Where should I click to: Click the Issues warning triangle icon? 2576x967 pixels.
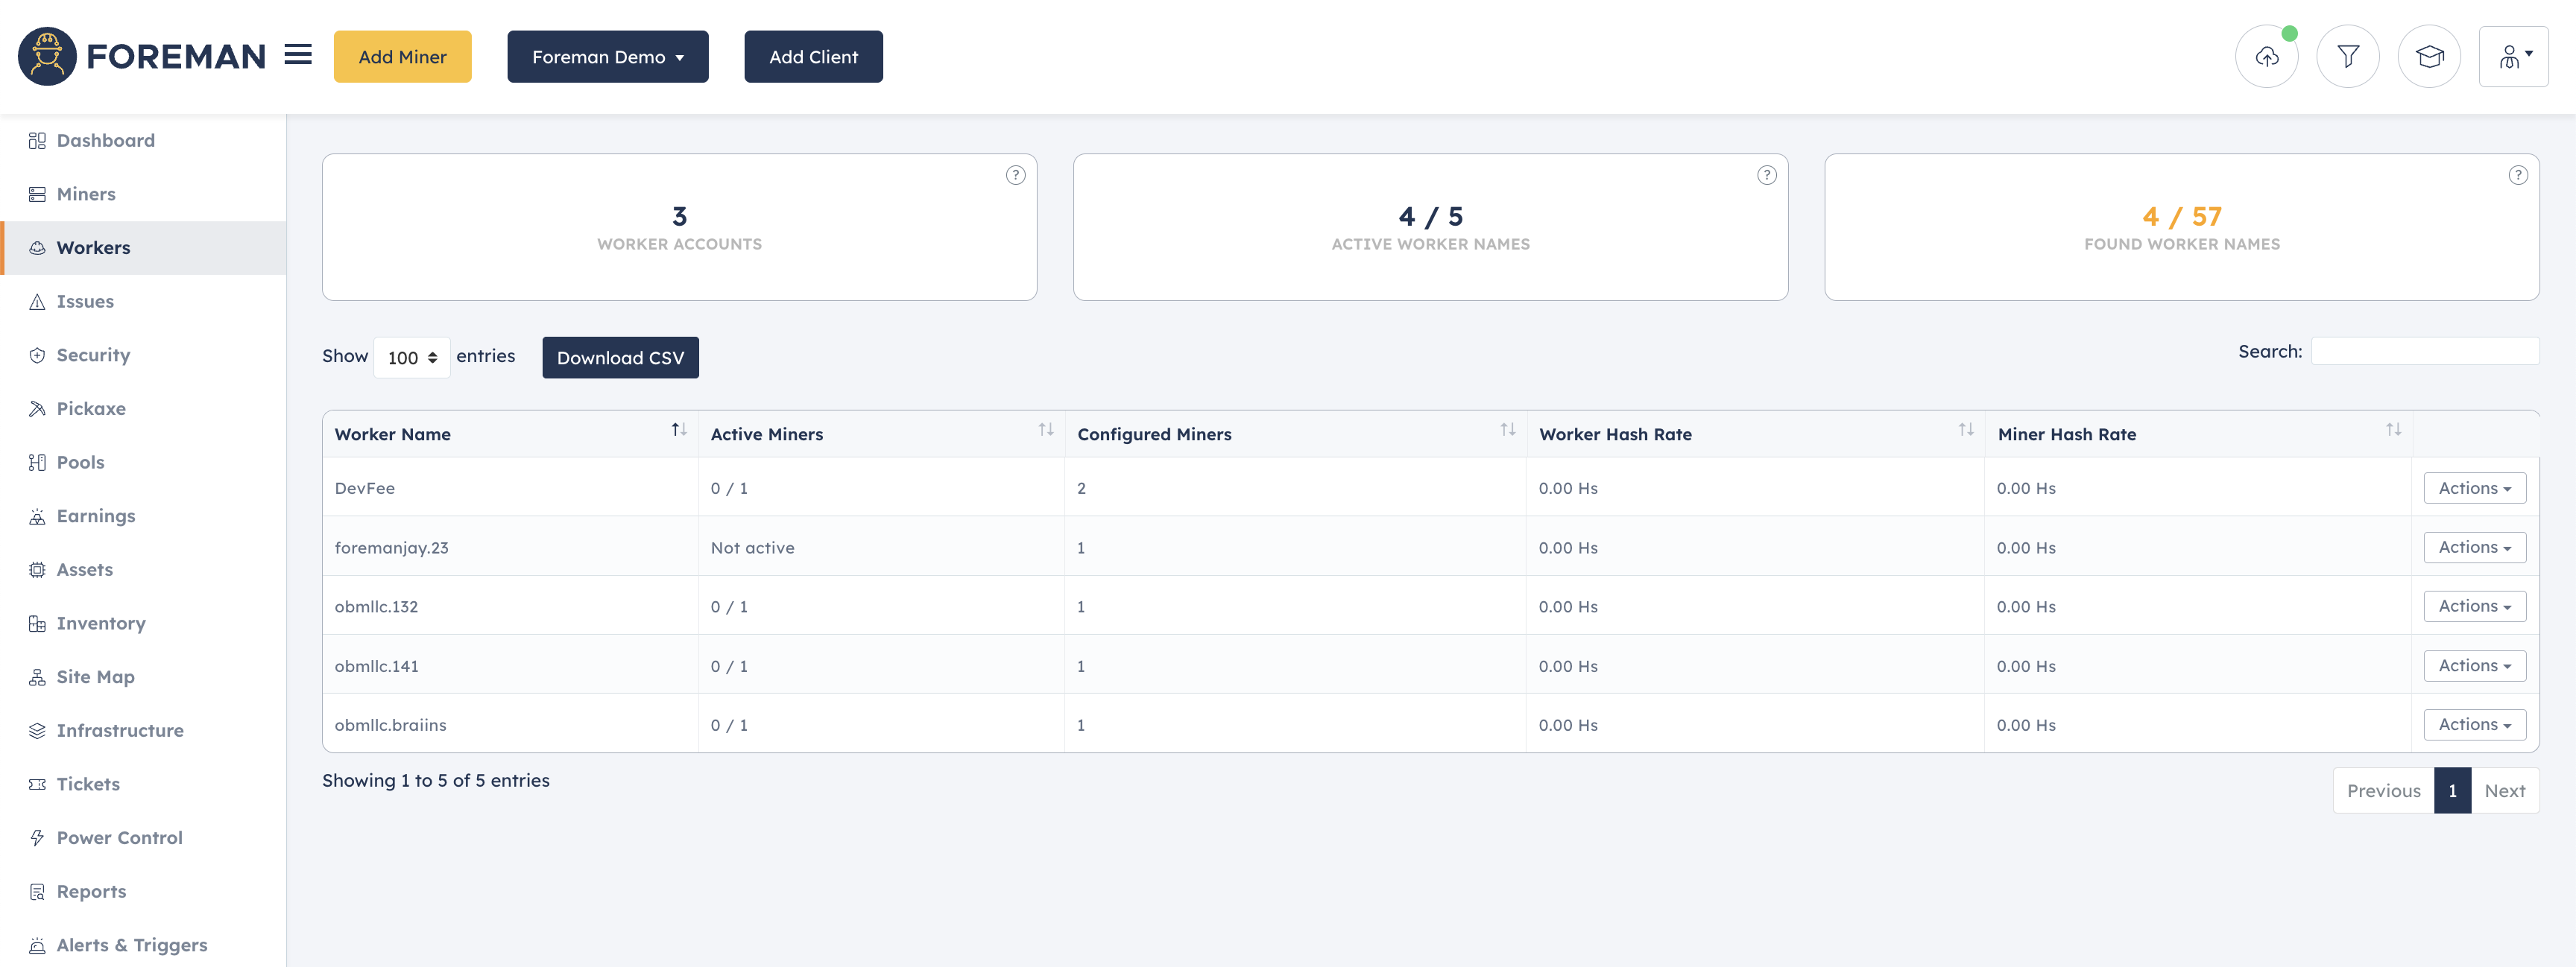point(37,302)
